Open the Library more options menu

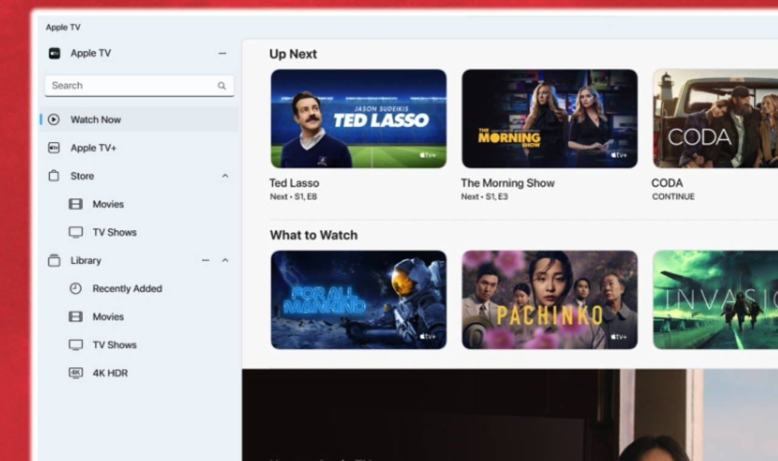click(205, 260)
